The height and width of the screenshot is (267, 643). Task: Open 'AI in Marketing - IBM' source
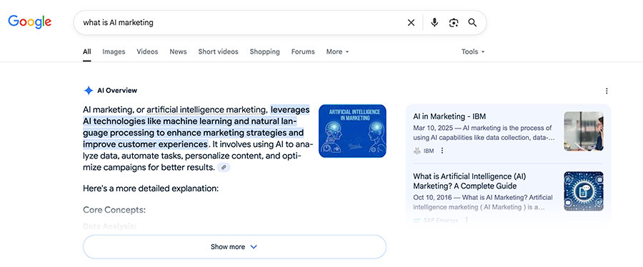coord(449,116)
